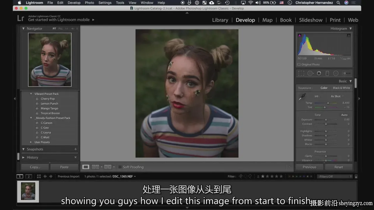Set treatment to Black & White

pyautogui.click(x=341, y=88)
